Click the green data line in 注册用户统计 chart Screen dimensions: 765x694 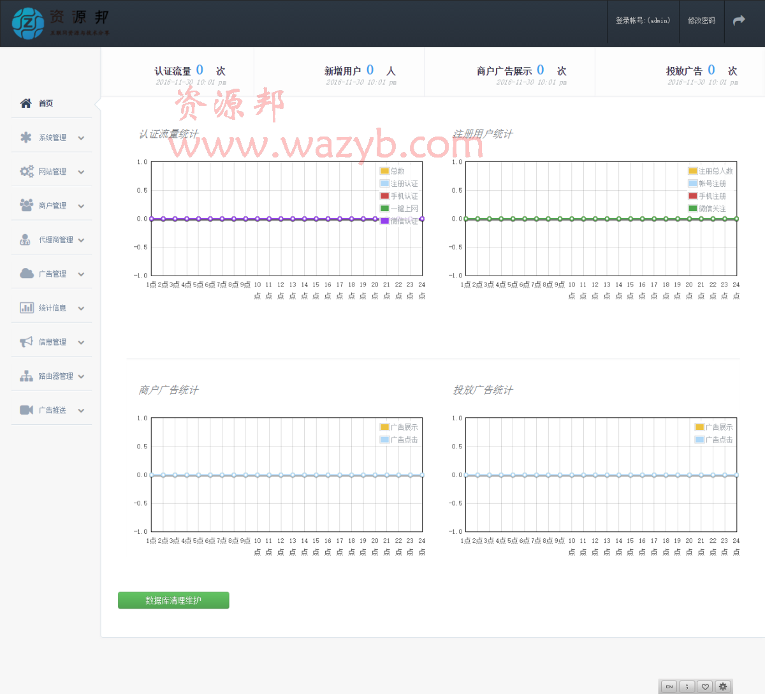click(x=601, y=219)
